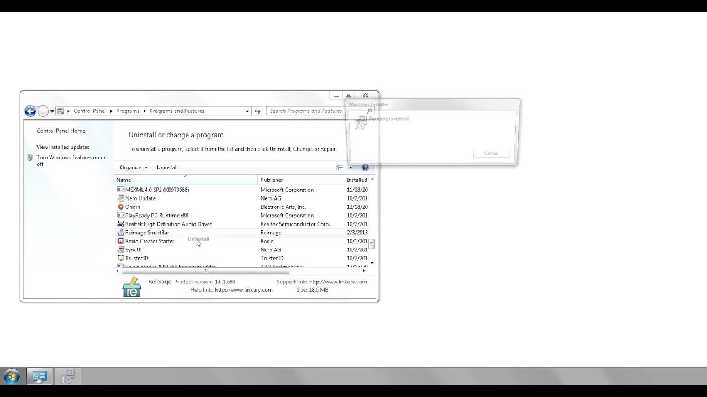The image size is (707, 397).
Task: Click the Control Panel address bar icon
Action: tap(60, 111)
